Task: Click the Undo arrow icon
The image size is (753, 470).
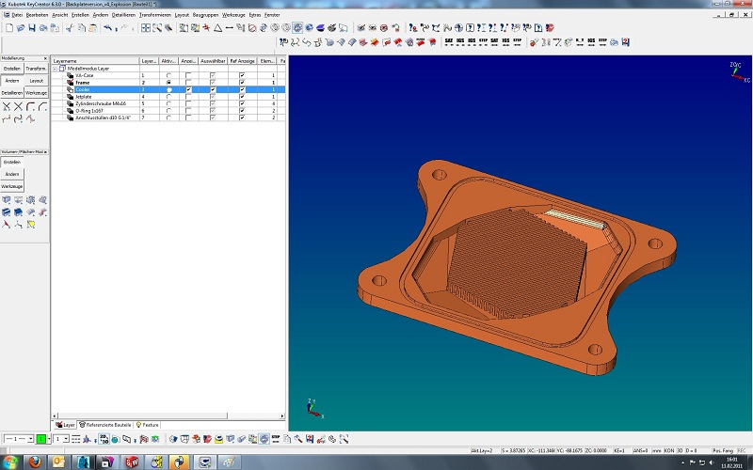Action: pos(108,28)
